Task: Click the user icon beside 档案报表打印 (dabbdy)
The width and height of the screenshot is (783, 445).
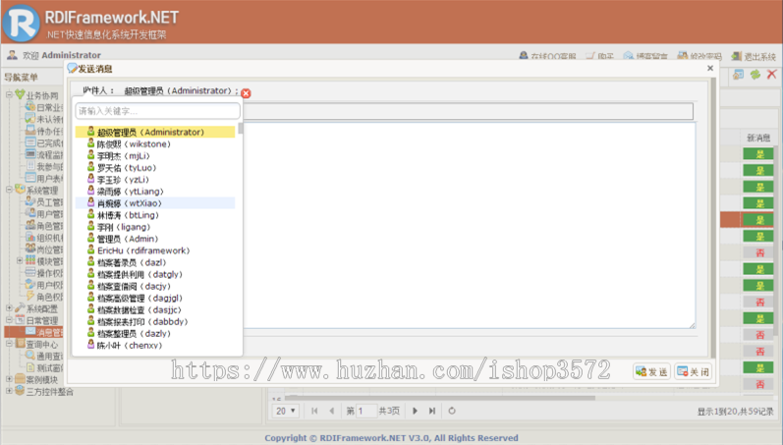Action: 91,320
